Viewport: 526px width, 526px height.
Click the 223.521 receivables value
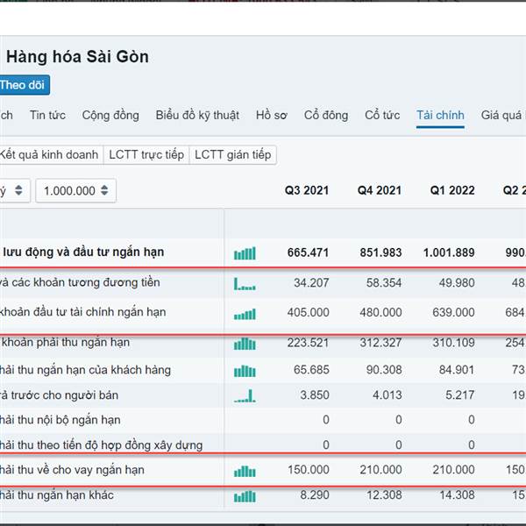point(308,343)
